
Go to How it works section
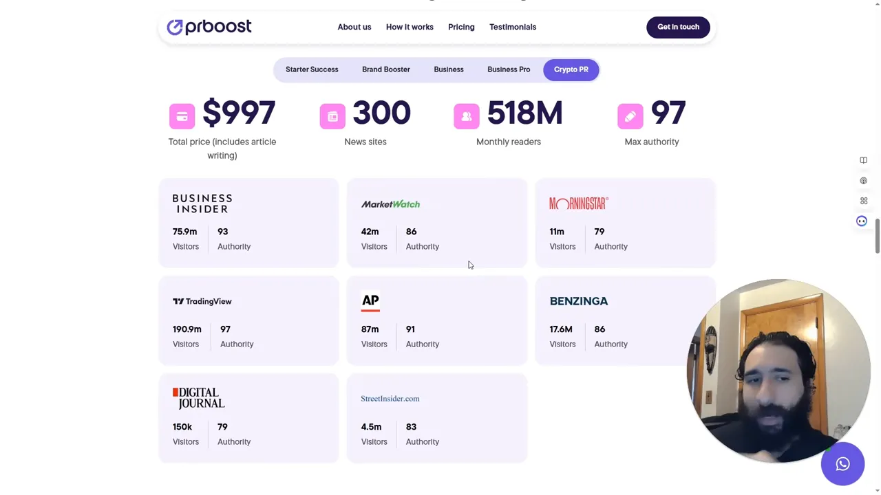410,27
